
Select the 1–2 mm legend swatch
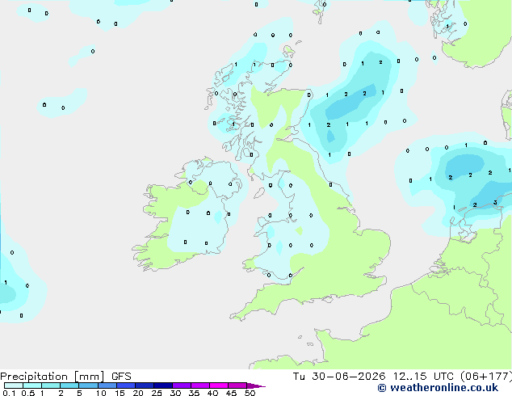[51, 385]
